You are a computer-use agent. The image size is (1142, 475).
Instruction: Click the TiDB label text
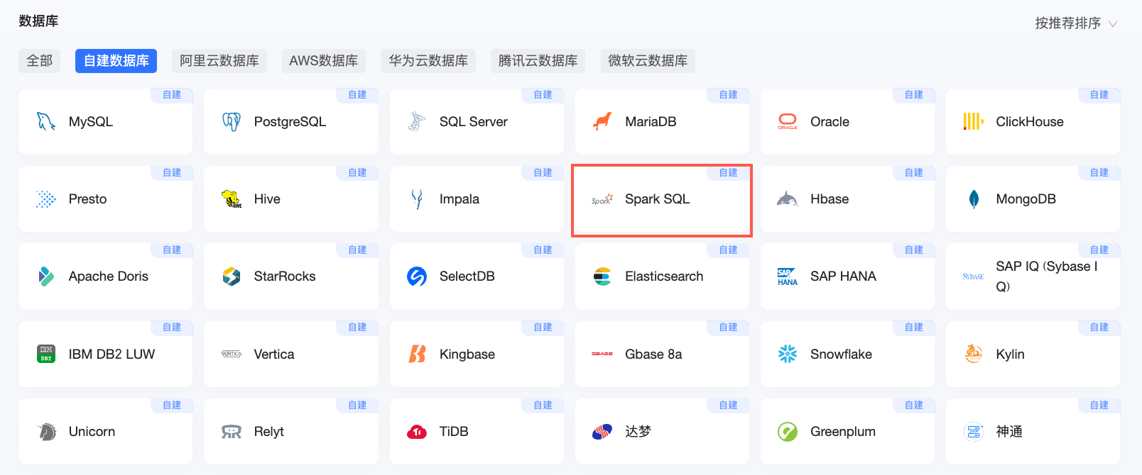[x=454, y=432]
